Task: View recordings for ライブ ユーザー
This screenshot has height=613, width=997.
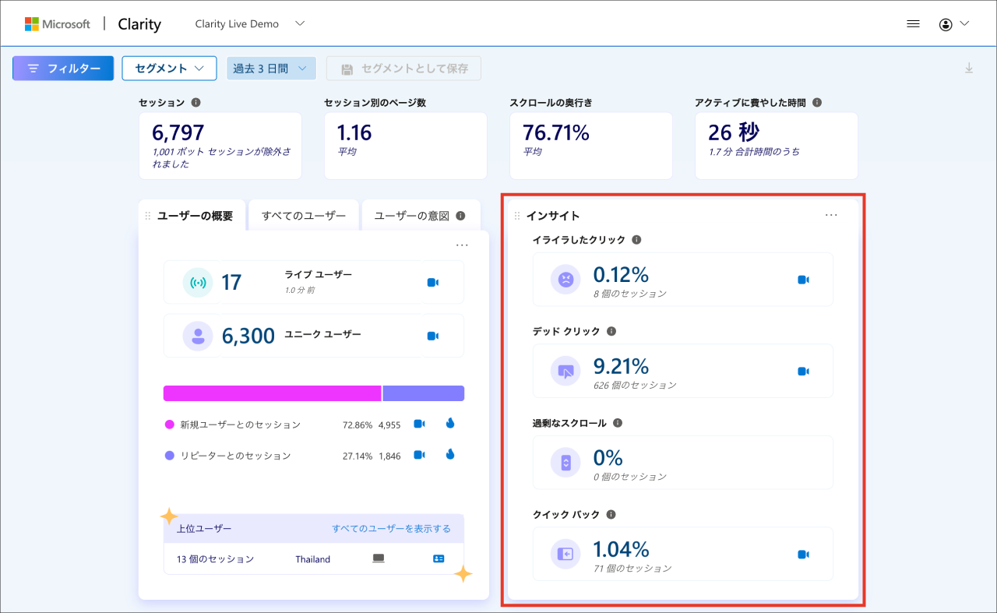Action: (x=433, y=282)
